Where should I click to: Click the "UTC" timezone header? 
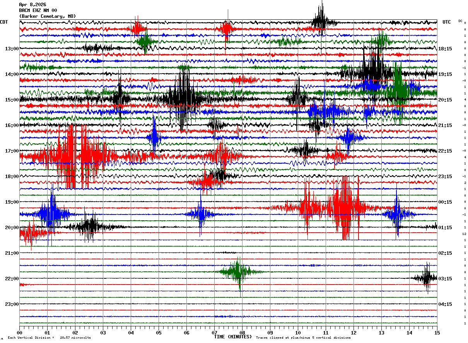coord(447,22)
